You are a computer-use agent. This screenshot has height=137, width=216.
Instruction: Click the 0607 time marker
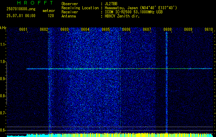tap(147, 29)
